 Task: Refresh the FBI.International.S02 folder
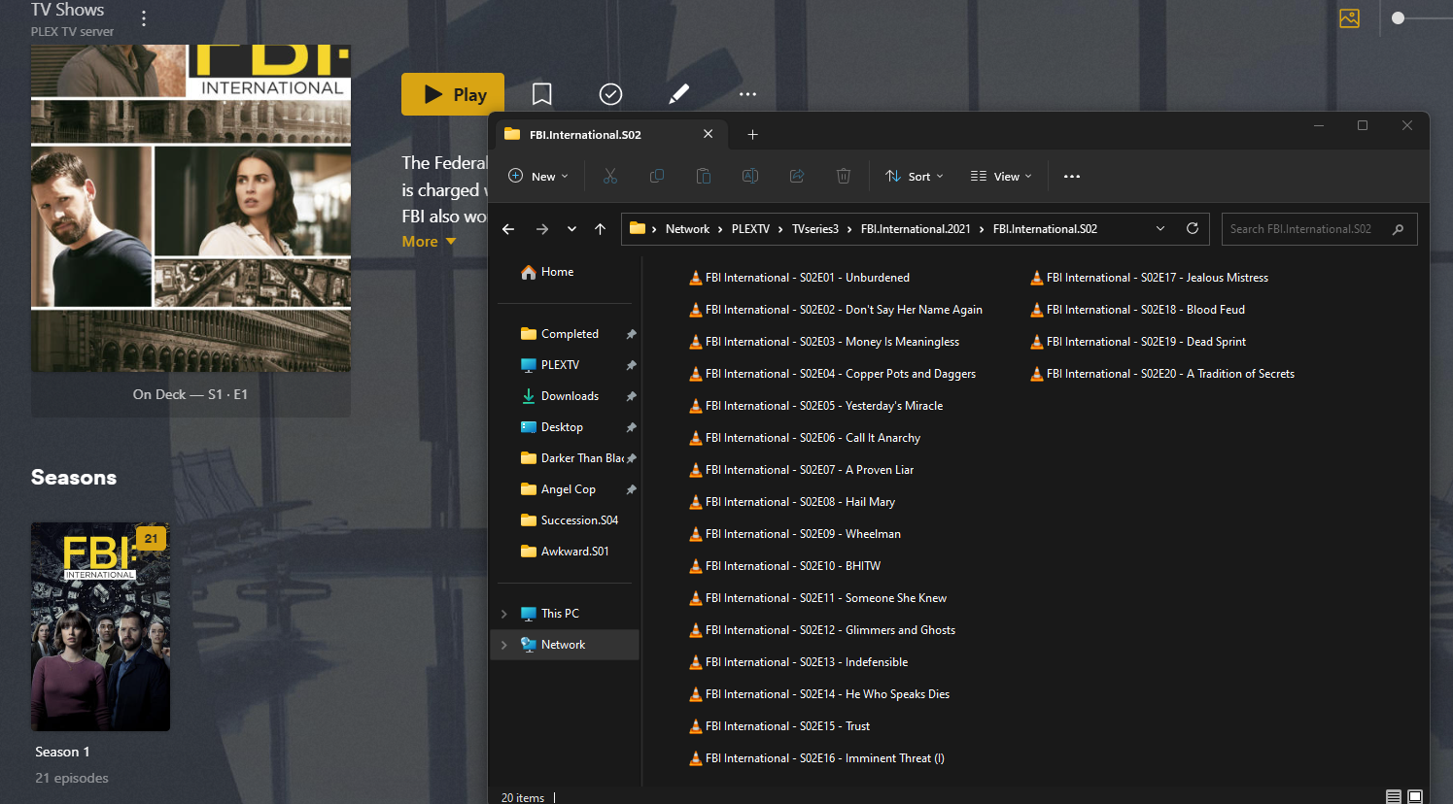[x=1193, y=228]
